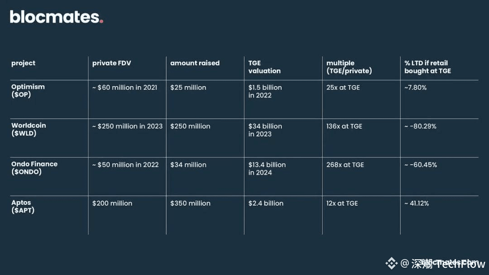This screenshot has height=275, width=489.
Task: Click the '$350 million' amount raised cell
Action: (190, 204)
